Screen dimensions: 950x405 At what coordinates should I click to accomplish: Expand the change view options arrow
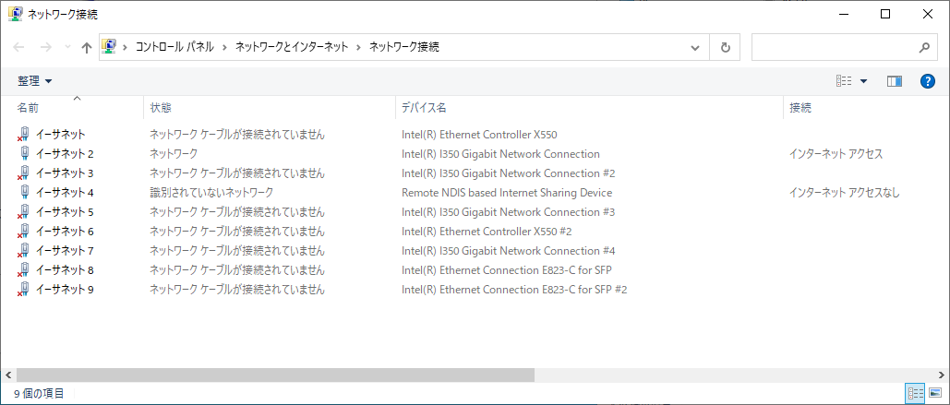[x=863, y=81]
